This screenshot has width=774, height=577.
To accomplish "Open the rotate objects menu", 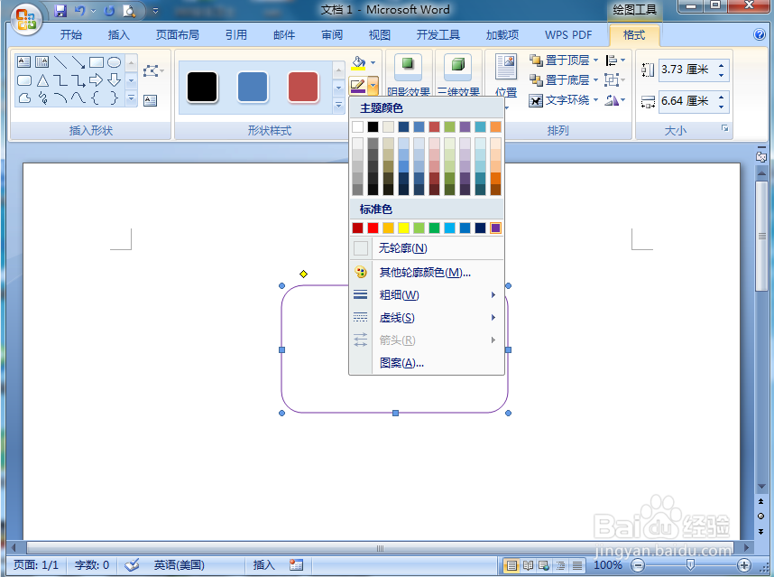I will tap(615, 100).
